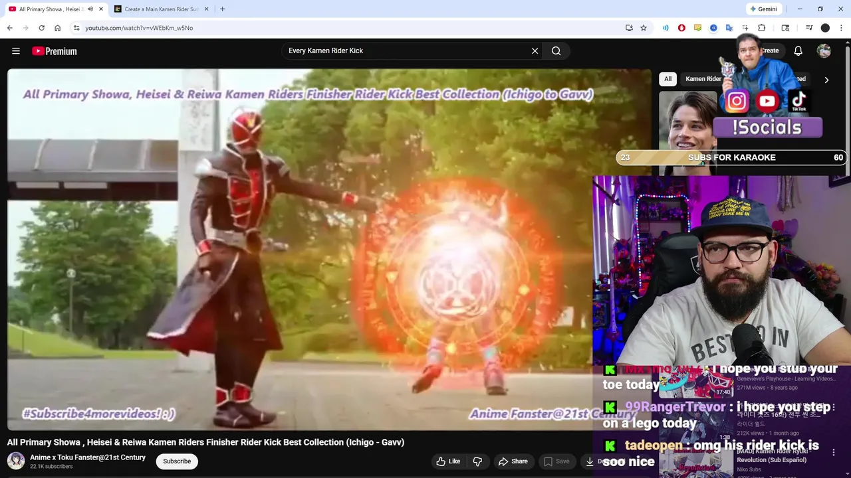The image size is (851, 478).
Task: Dislike the video
Action: (x=477, y=461)
